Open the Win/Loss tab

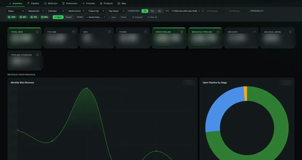tap(51, 4)
